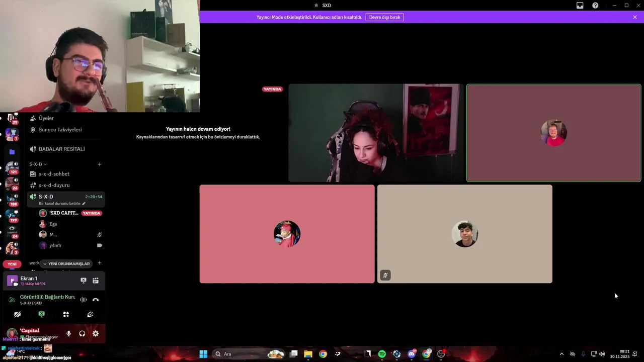Toggle the green screen share button
644x362 pixels.
(x=42, y=314)
